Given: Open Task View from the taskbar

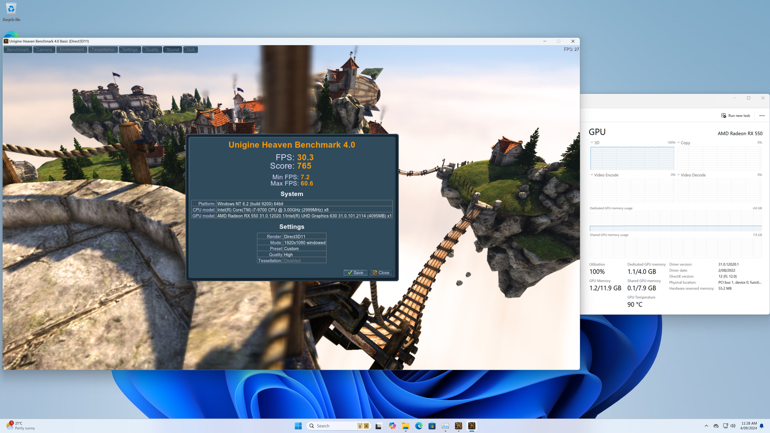Looking at the screenshot, I should coord(379,426).
